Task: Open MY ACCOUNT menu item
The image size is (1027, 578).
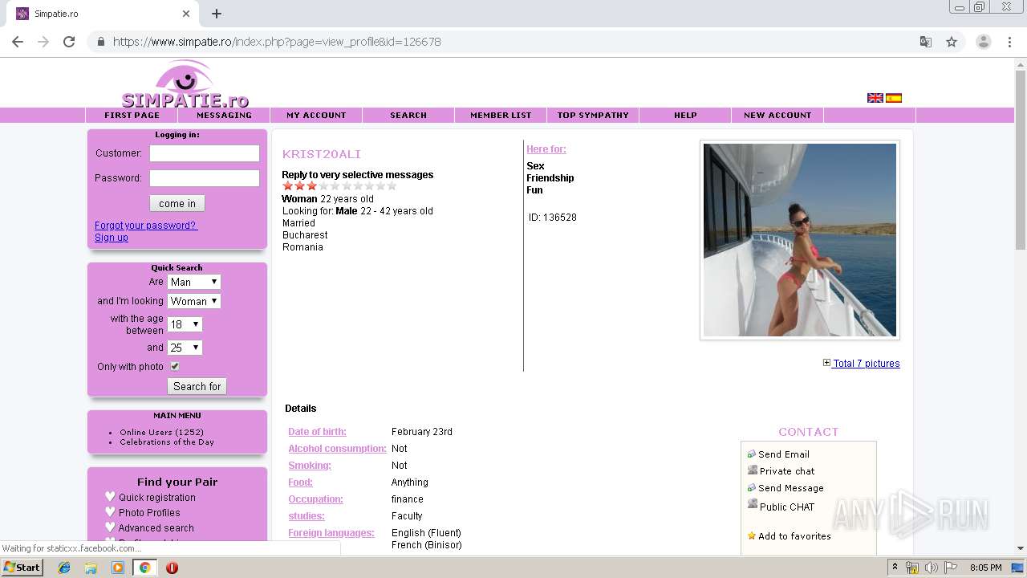Action: coord(316,115)
